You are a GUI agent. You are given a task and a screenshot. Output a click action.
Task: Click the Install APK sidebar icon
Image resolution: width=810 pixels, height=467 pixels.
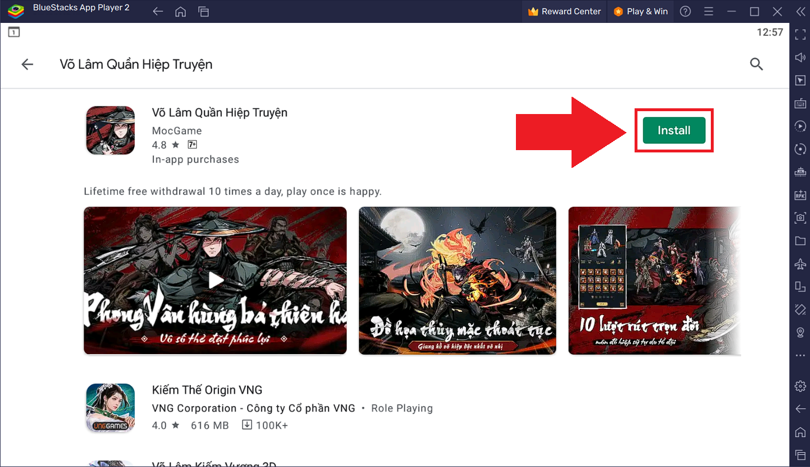[x=800, y=195]
